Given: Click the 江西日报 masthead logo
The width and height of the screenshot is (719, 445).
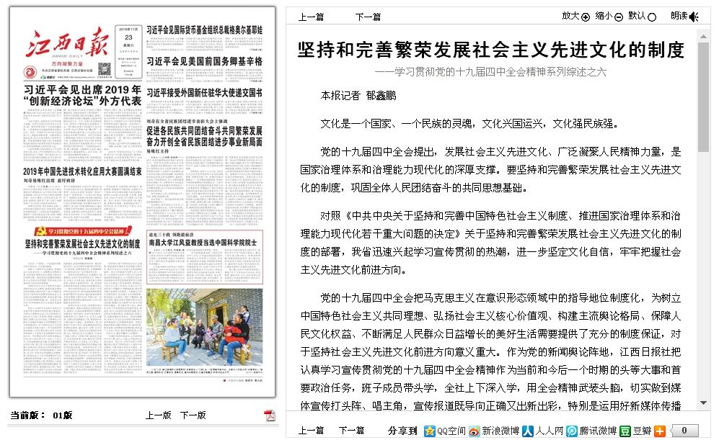Looking at the screenshot, I should pos(67,43).
